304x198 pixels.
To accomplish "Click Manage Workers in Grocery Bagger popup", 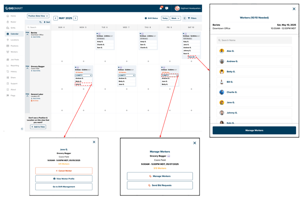I will pyautogui.click(x=160, y=176).
